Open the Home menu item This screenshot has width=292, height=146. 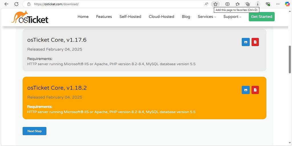pos(83,17)
